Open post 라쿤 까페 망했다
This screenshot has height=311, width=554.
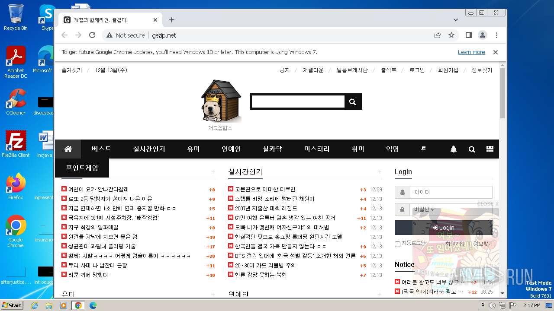pos(88,275)
